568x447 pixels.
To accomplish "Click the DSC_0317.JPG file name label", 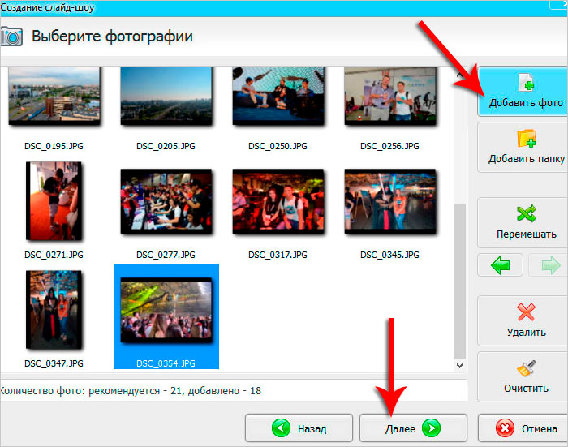I will [278, 255].
